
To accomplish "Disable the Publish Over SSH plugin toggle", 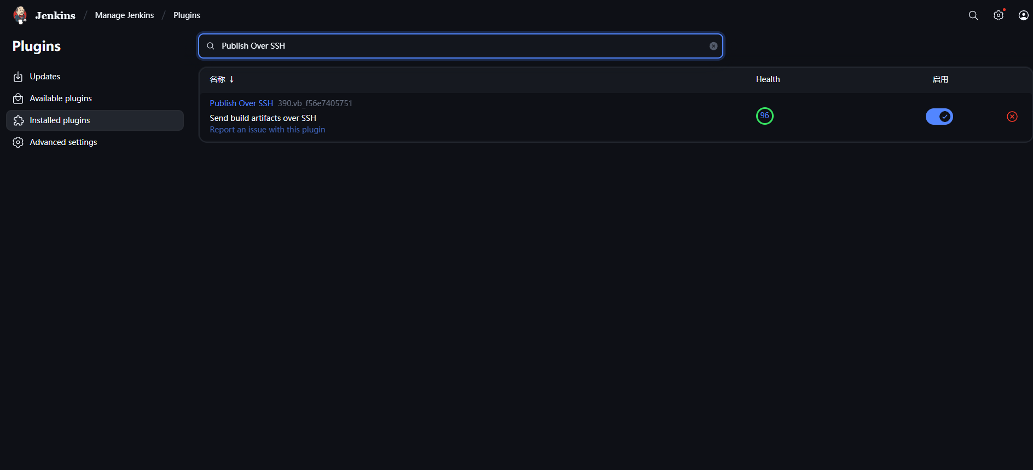I will [x=939, y=117].
